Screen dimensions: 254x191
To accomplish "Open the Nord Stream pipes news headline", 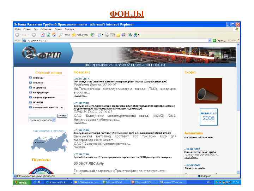I will [x=122, y=133].
